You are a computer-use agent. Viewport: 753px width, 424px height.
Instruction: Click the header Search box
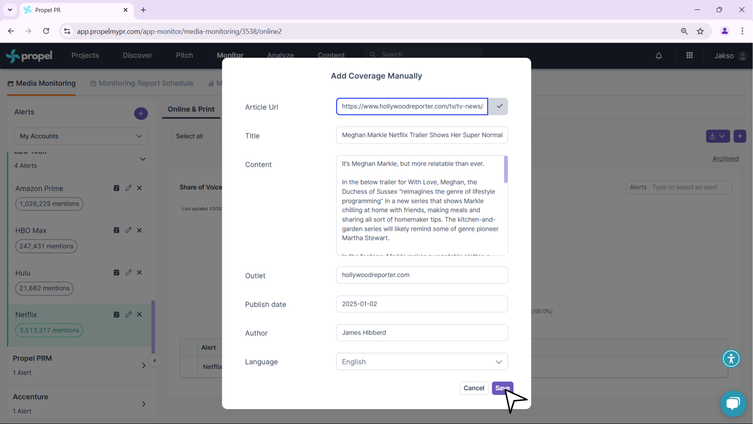pyautogui.click(x=423, y=54)
